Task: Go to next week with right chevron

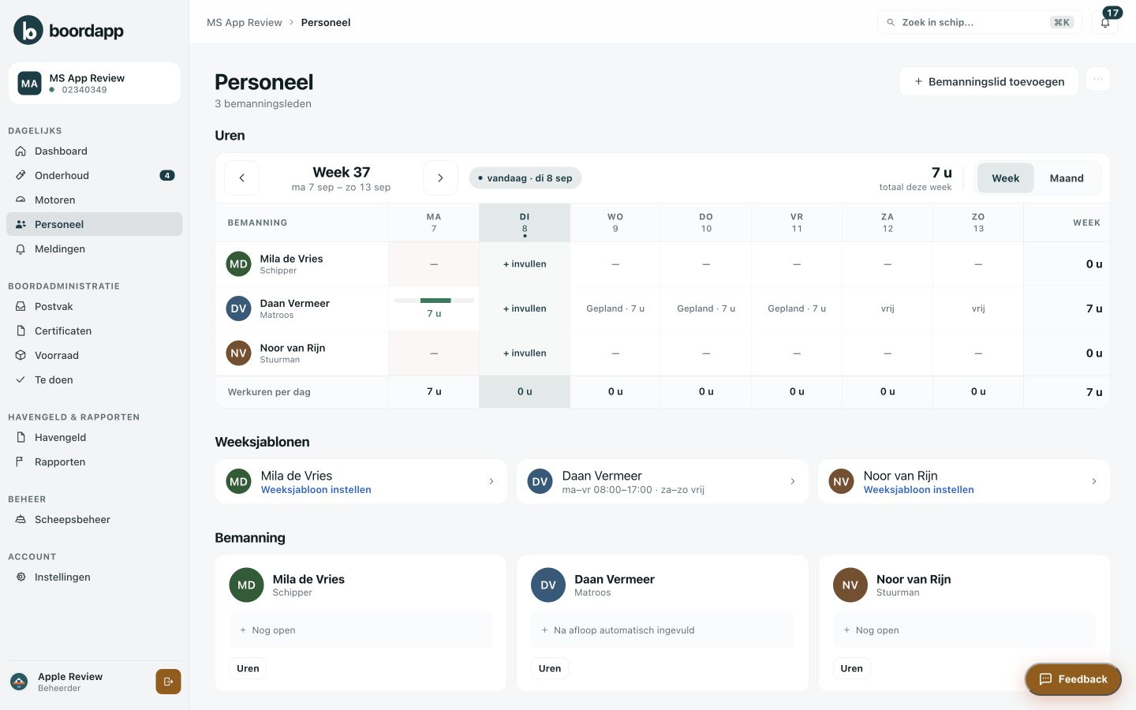Action: tap(440, 178)
